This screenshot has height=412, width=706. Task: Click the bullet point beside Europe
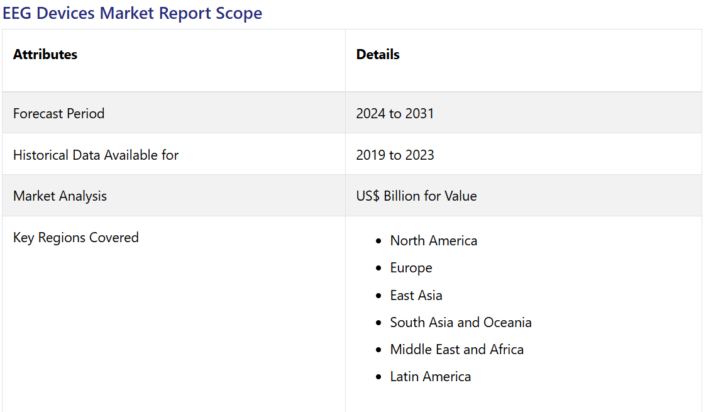(378, 269)
